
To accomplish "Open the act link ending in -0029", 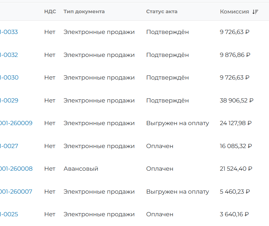I will tap(9, 101).
